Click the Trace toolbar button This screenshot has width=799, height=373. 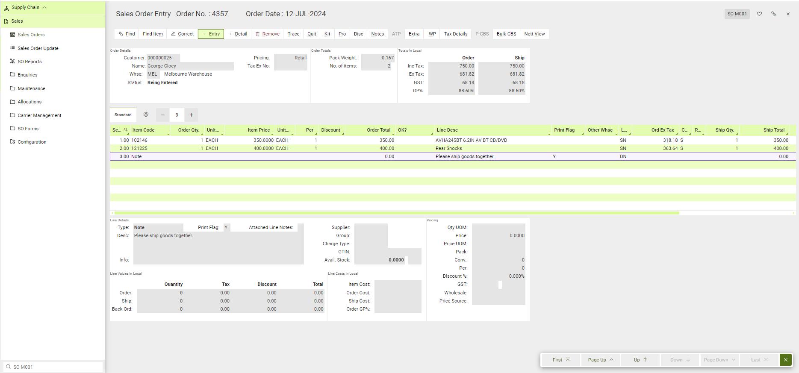tap(293, 34)
